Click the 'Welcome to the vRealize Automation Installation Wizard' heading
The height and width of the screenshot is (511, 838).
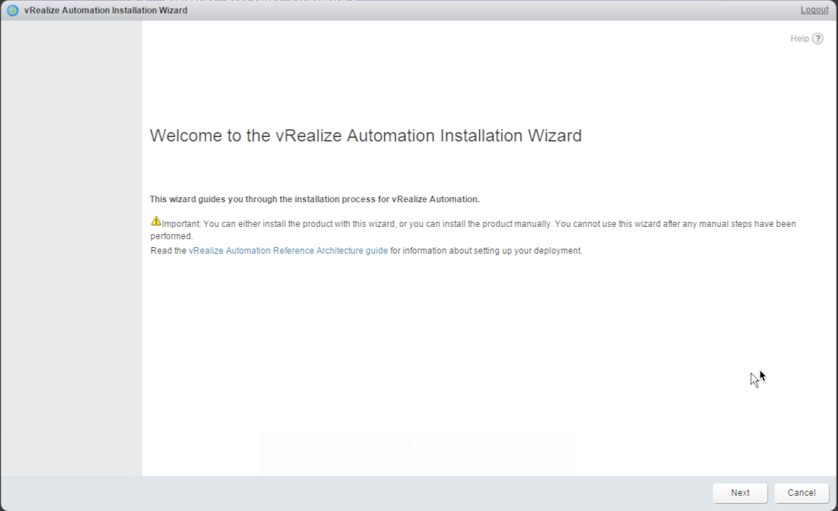[x=365, y=136]
